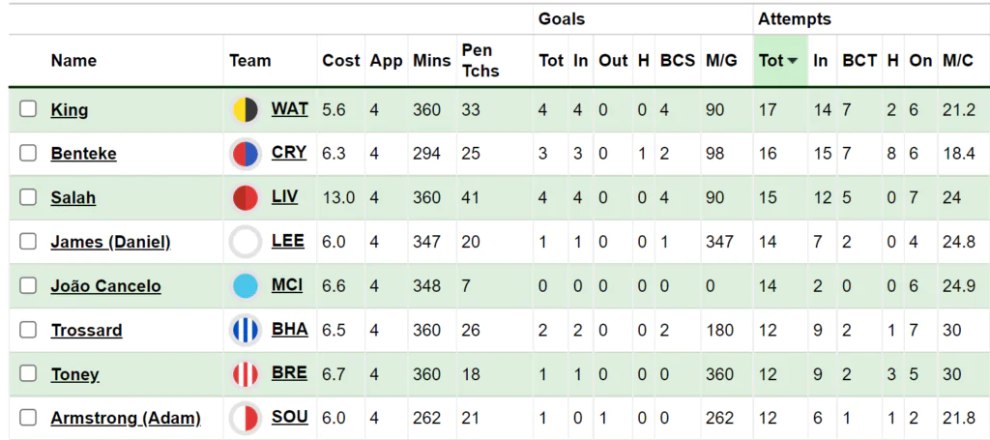Open the João Cancelo player link
Image resolution: width=990 pixels, height=440 pixels.
[105, 286]
